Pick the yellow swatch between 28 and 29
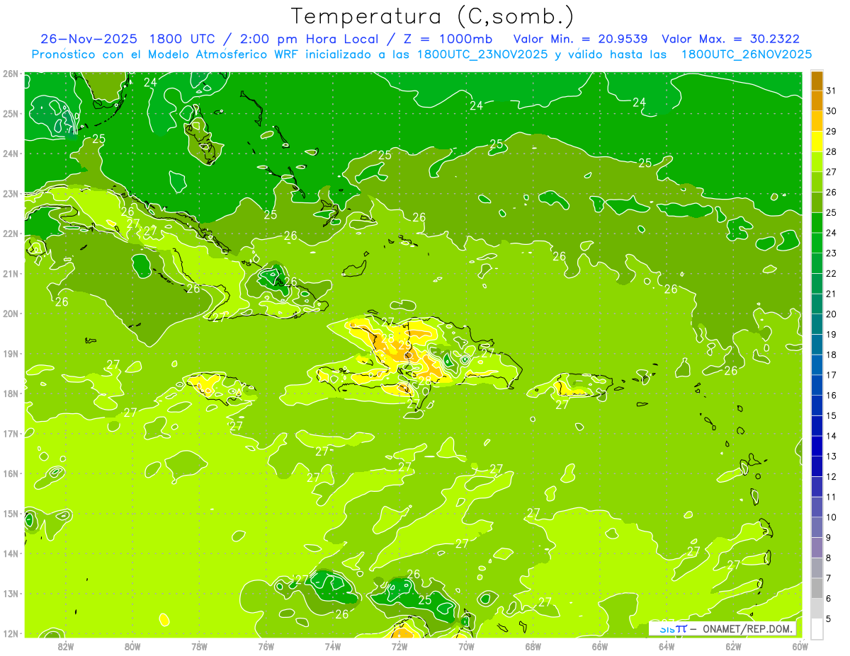Screen dimensions: 850x656 [817, 141]
